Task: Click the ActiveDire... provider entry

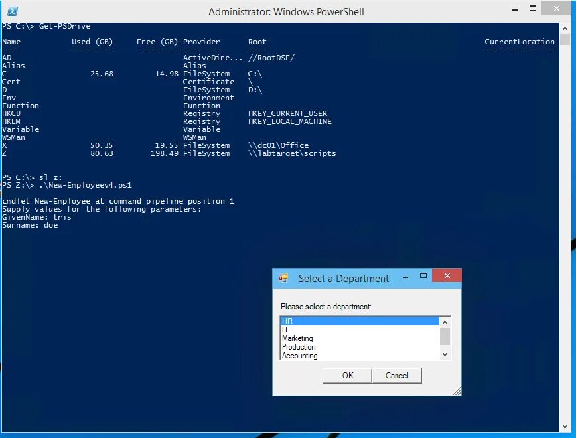Action: (213, 58)
